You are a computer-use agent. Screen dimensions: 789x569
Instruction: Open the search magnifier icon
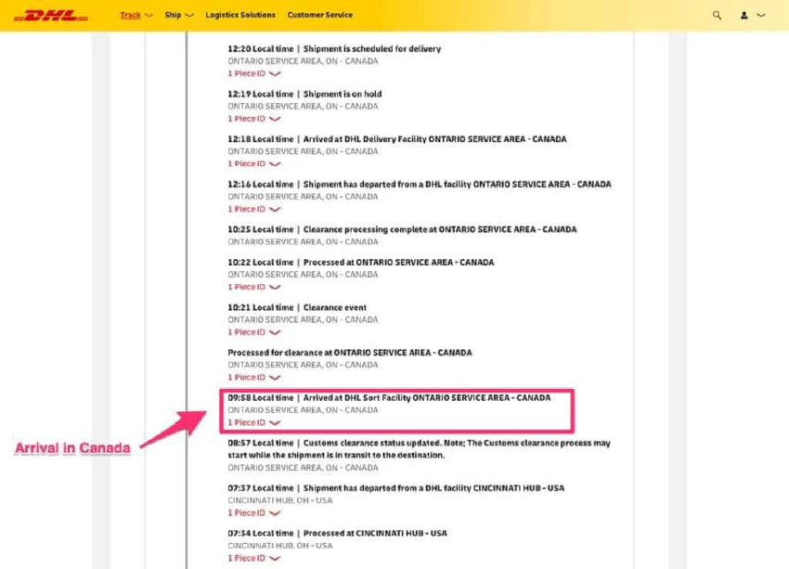click(x=717, y=16)
